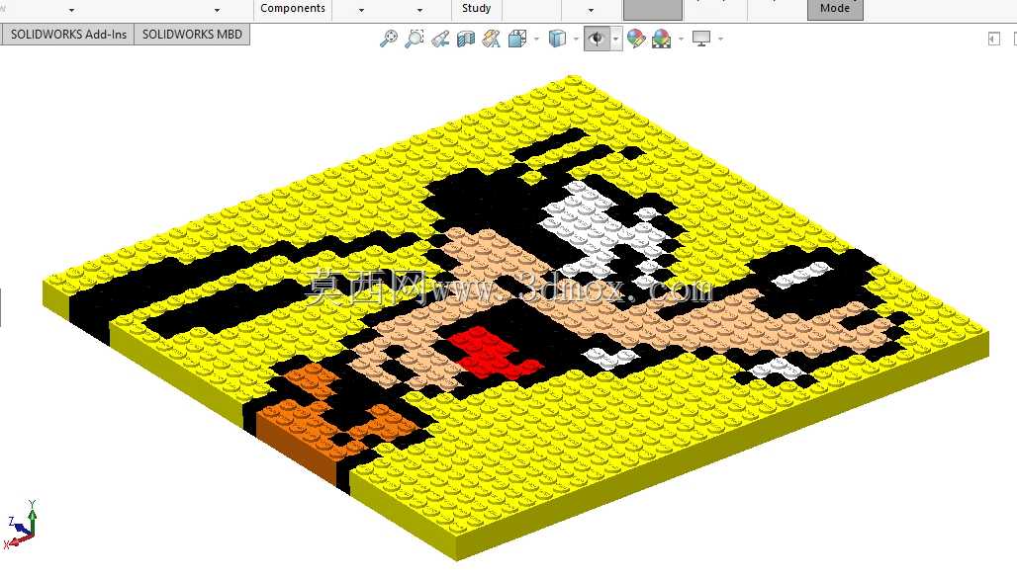Click the View Orientation cube icon

(517, 39)
